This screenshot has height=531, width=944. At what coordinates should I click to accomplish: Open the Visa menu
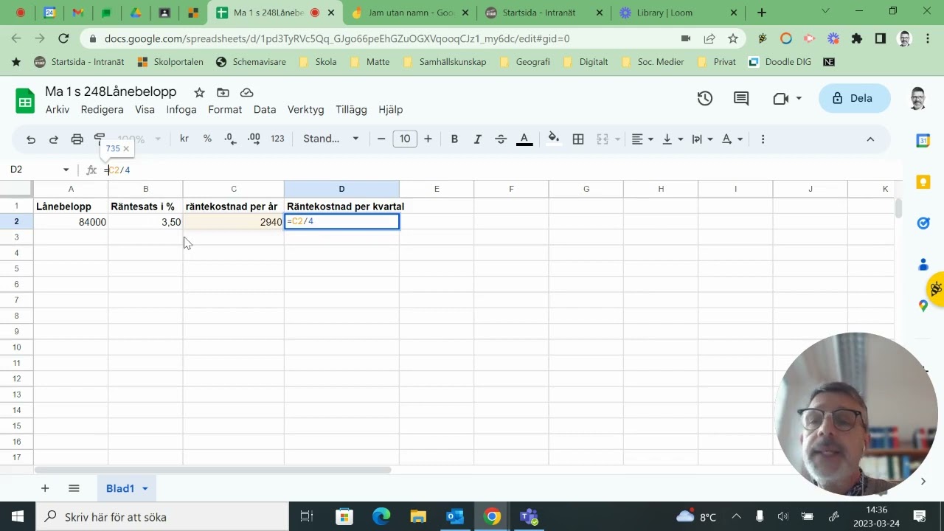click(x=145, y=109)
